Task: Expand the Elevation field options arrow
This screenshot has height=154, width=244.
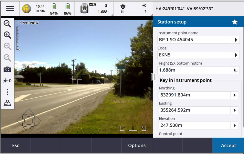Action: coord(234,125)
